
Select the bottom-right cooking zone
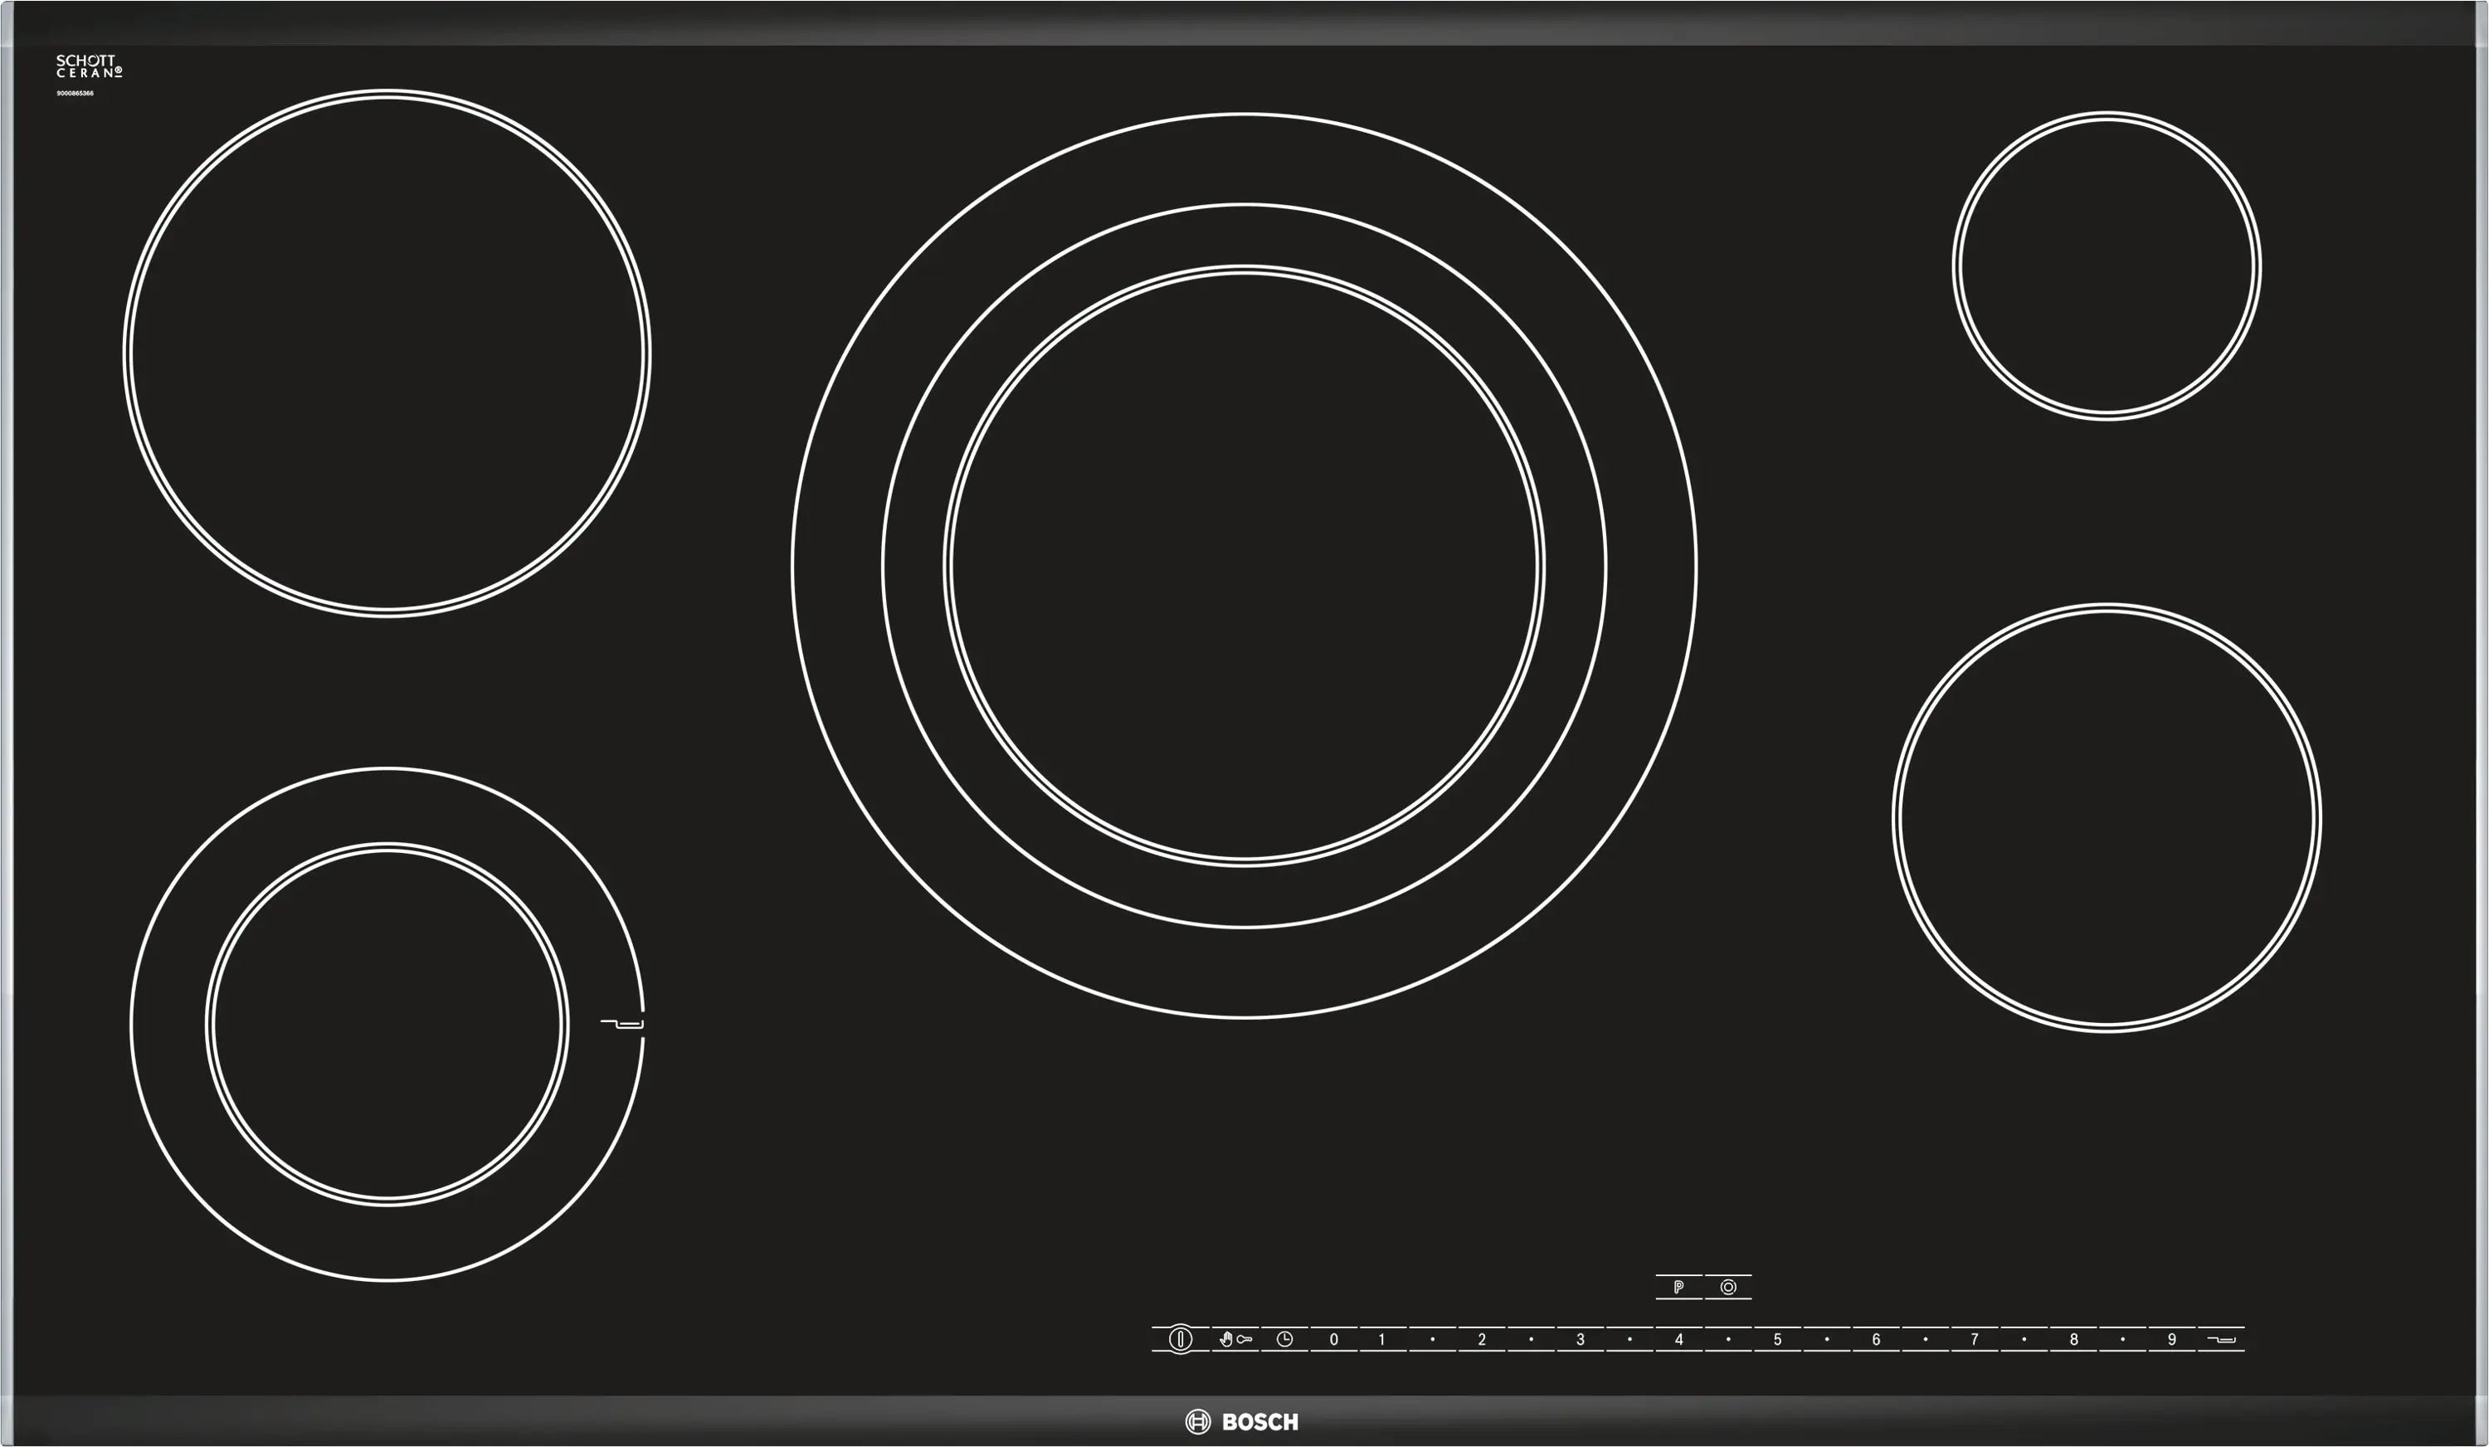[x=2106, y=818]
